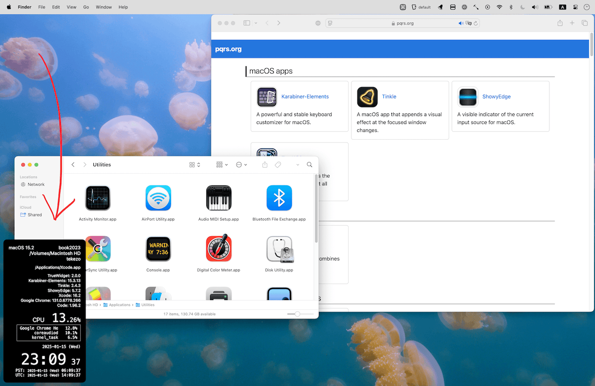Image resolution: width=595 pixels, height=386 pixels.
Task: Open Disk Utility.app
Action: pyautogui.click(x=279, y=249)
